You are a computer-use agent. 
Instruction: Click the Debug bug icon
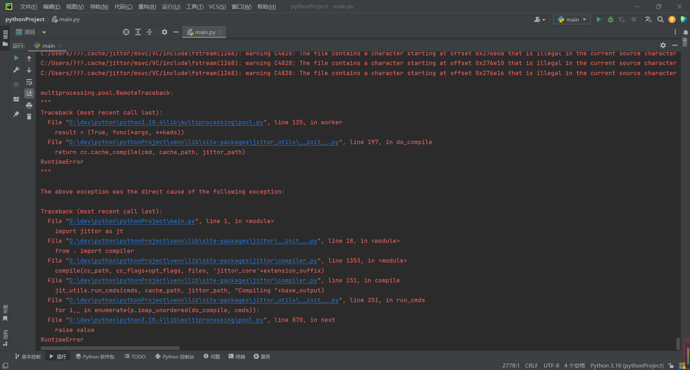point(610,19)
